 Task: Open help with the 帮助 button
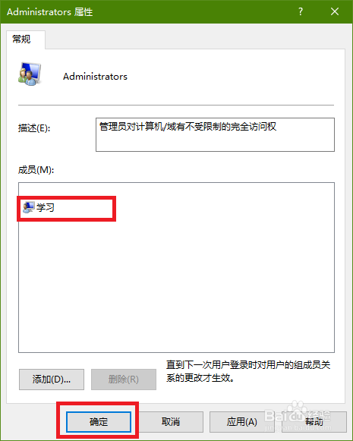click(314, 421)
